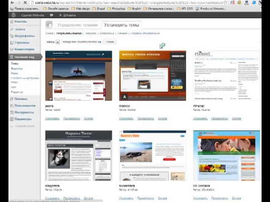The image size is (270, 202).
Task: Preview the Wallow theme
Action: point(146,119)
